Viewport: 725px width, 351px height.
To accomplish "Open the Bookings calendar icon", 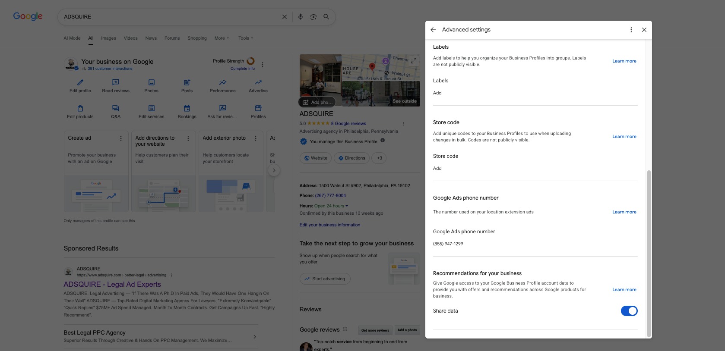I will click(x=187, y=108).
